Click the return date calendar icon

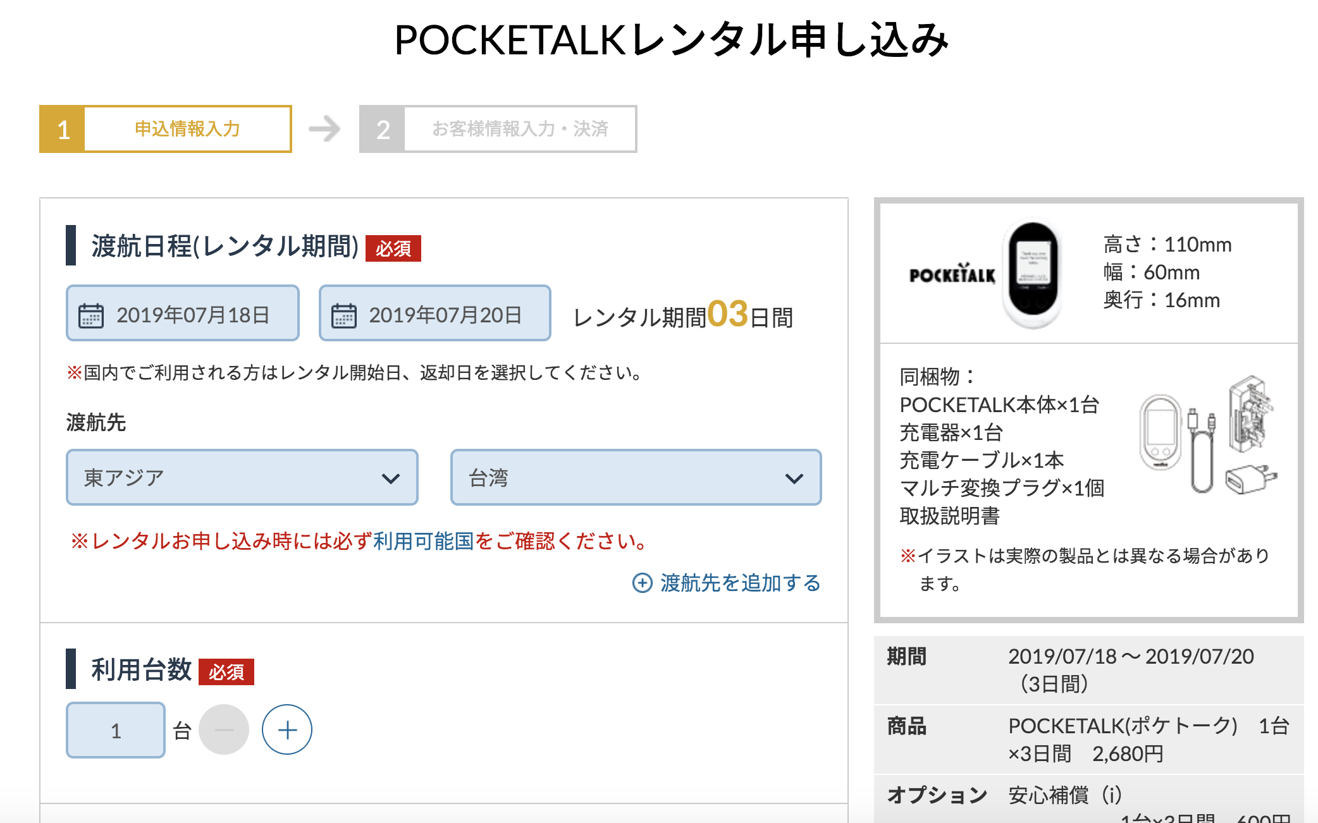(344, 315)
